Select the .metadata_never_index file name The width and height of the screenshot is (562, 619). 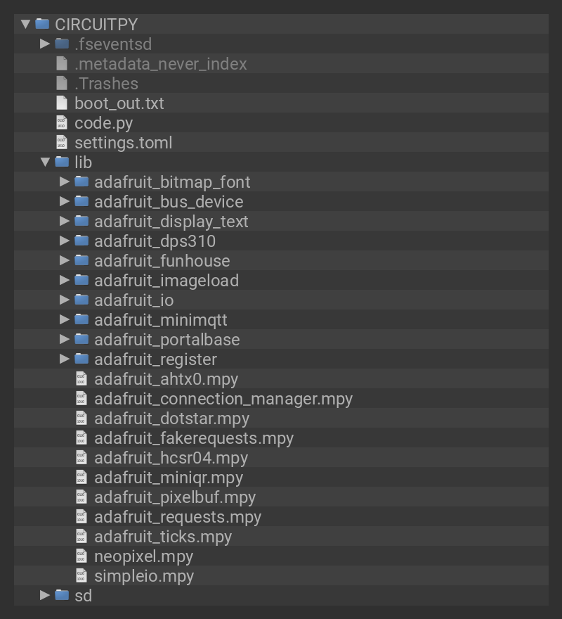pyautogui.click(x=160, y=63)
